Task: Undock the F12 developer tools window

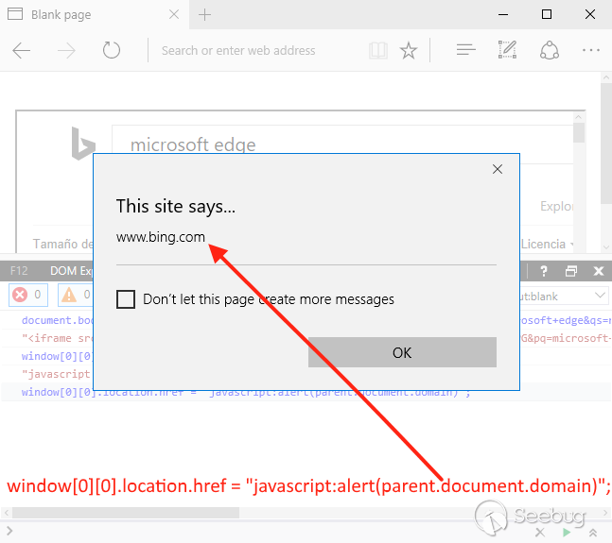Action: tap(571, 271)
